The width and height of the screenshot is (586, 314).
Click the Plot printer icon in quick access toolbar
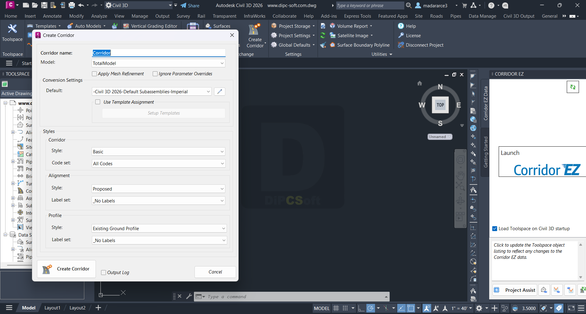(72, 5)
